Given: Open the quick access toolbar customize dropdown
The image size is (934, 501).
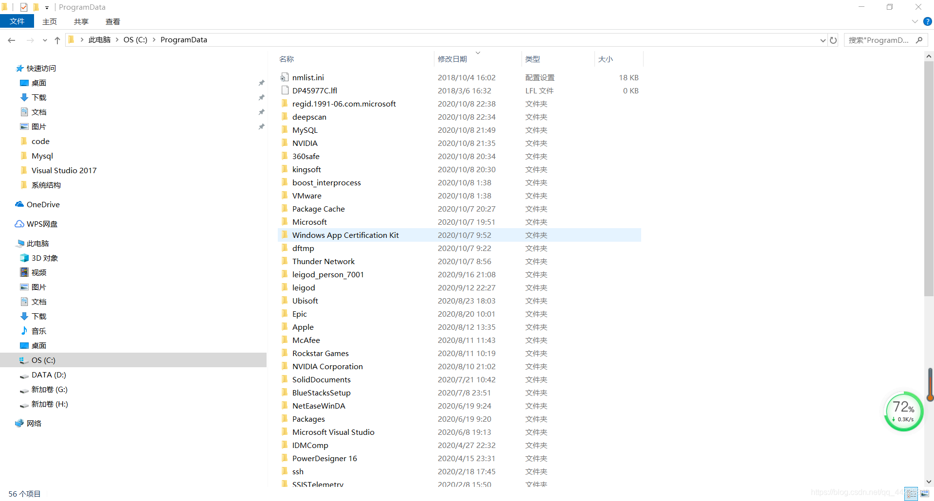Looking at the screenshot, I should click(47, 7).
